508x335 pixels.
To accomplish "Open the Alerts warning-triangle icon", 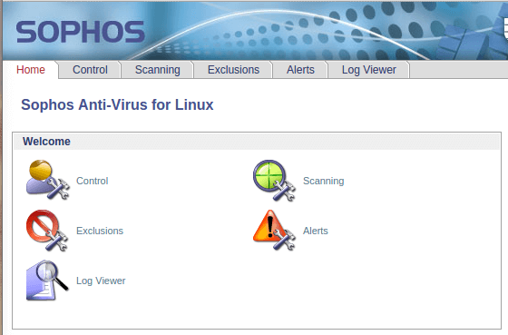I will click(x=274, y=230).
